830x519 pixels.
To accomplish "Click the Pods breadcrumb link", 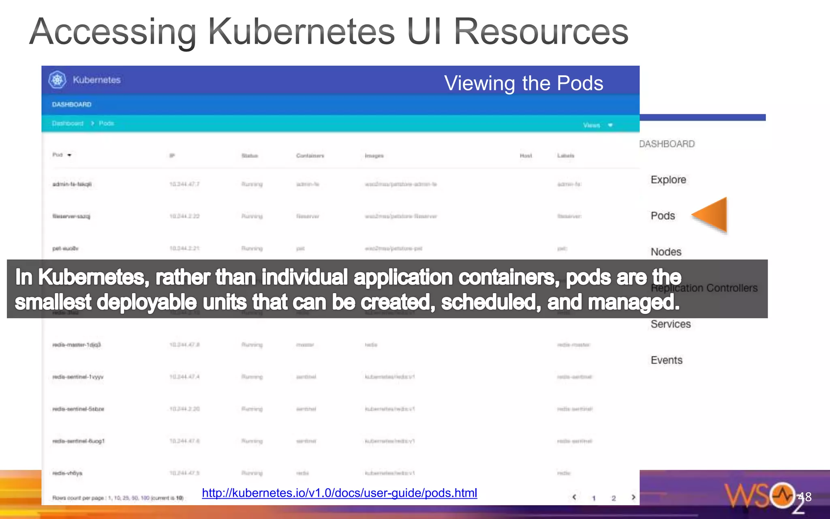I will point(107,123).
